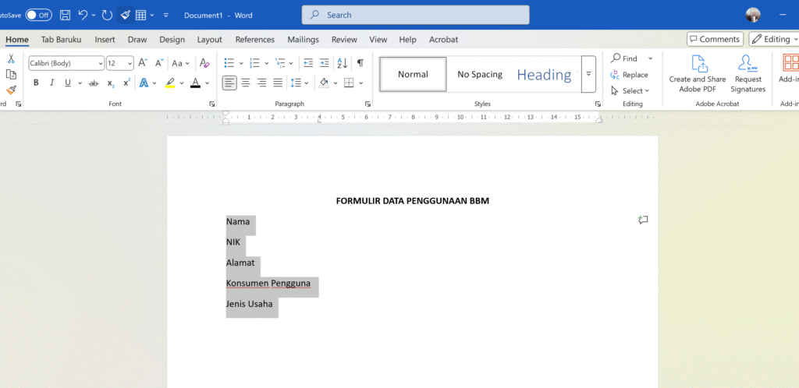This screenshot has height=388, width=799.
Task: Apply subscript formatting
Action: pyautogui.click(x=111, y=83)
